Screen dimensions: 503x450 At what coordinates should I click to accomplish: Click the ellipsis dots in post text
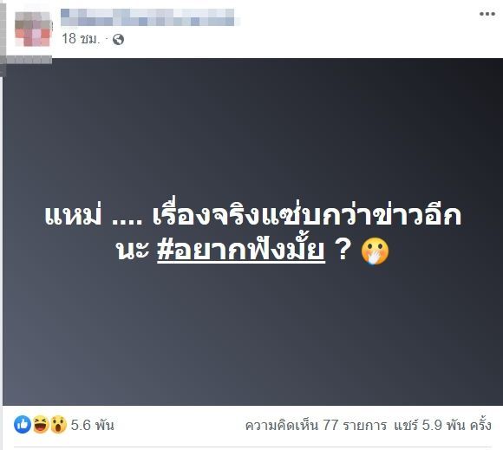click(x=127, y=222)
